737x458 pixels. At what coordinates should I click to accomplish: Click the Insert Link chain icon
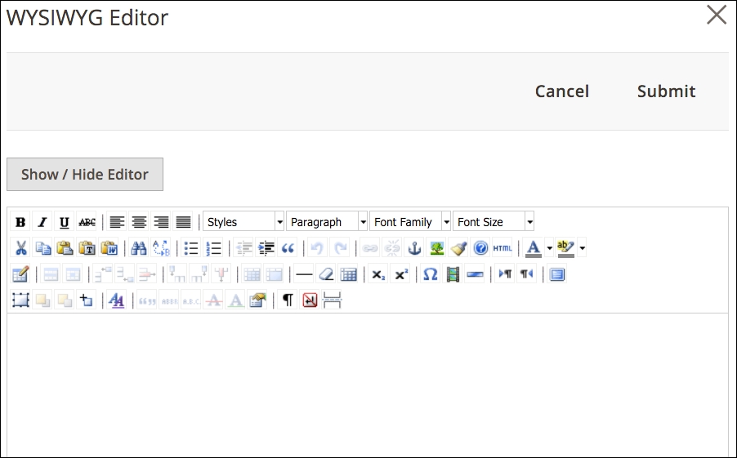(370, 248)
